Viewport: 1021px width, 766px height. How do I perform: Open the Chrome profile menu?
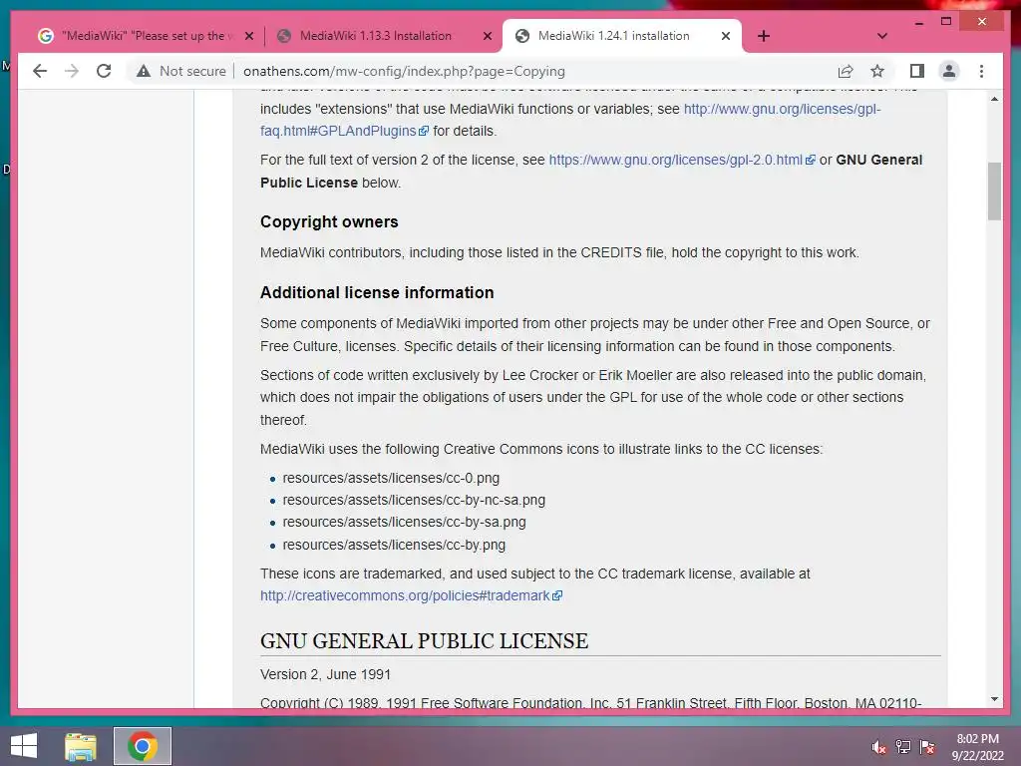click(949, 71)
